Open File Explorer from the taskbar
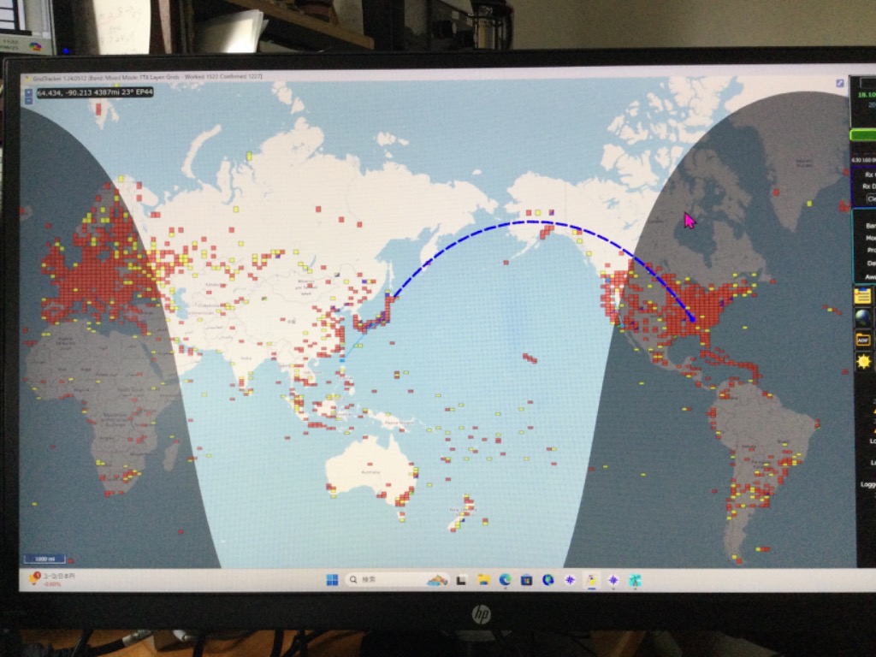 [x=483, y=581]
